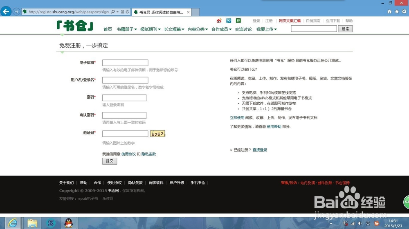Open 关于我们 in the footer
409x229 pixels.
coord(66,183)
